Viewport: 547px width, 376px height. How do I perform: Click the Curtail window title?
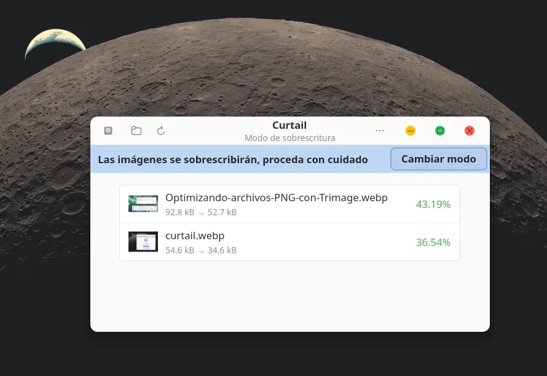289,125
